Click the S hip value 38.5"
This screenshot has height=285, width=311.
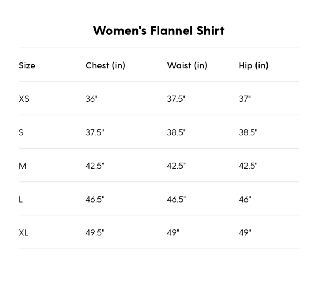click(248, 133)
